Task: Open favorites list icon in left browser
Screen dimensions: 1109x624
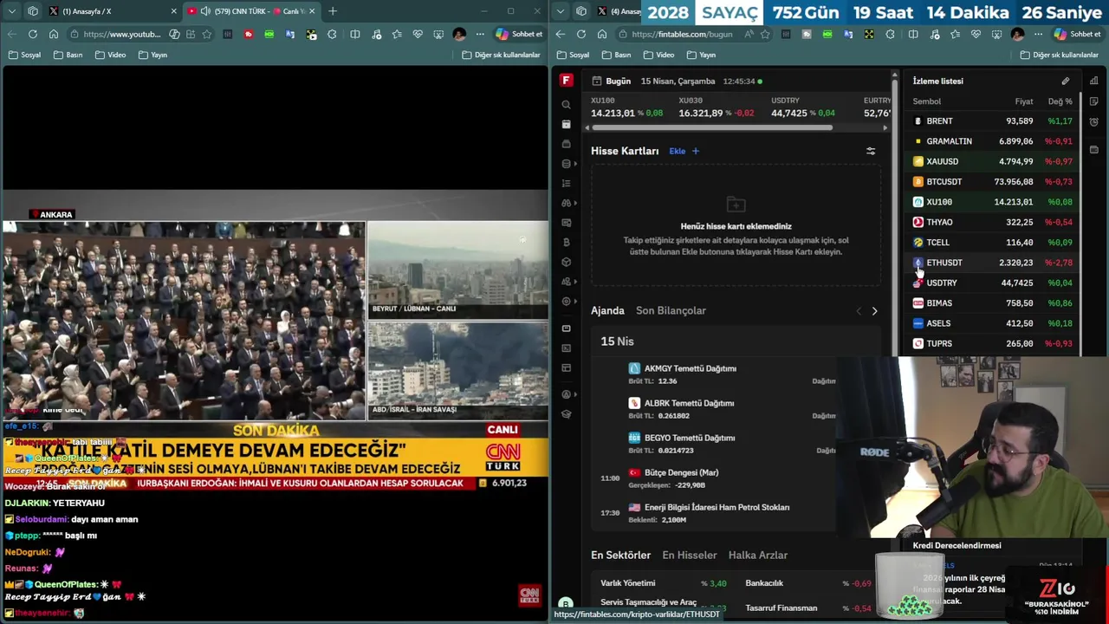Action: [397, 34]
